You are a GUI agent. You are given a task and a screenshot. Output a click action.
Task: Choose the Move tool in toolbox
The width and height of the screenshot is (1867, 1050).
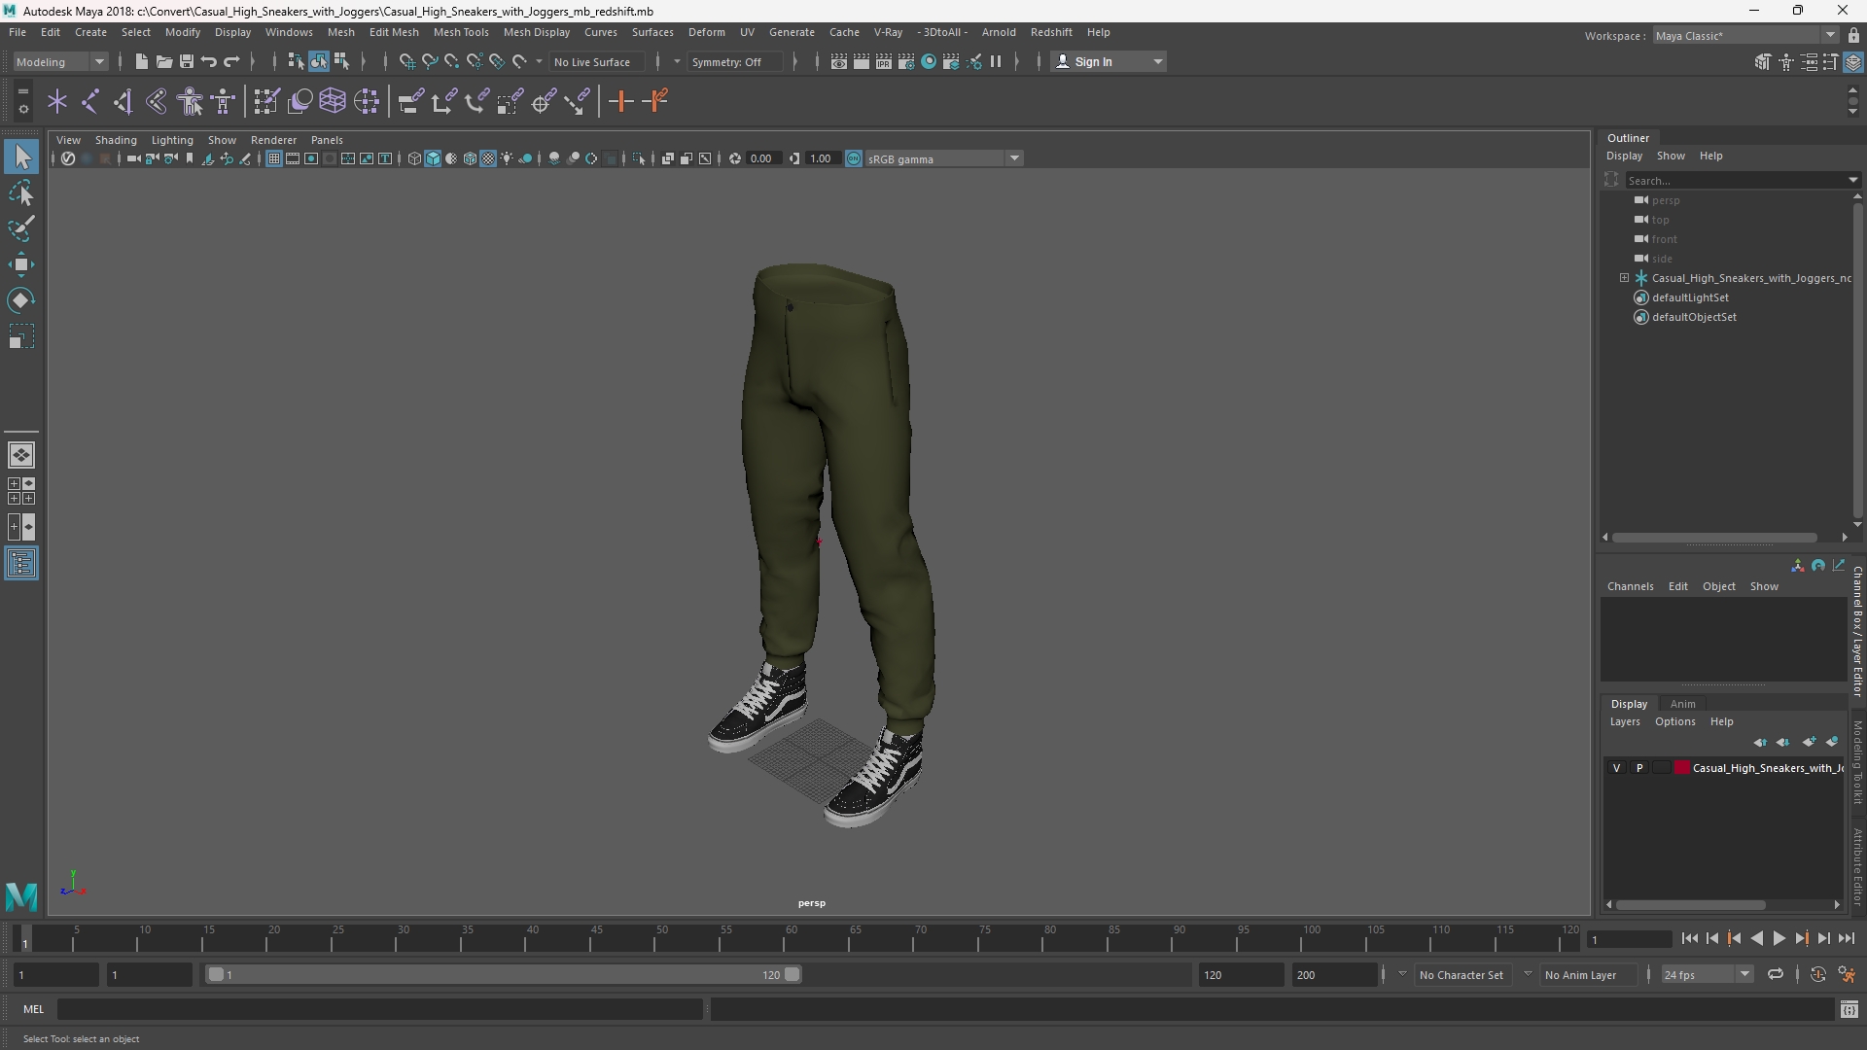click(21, 264)
